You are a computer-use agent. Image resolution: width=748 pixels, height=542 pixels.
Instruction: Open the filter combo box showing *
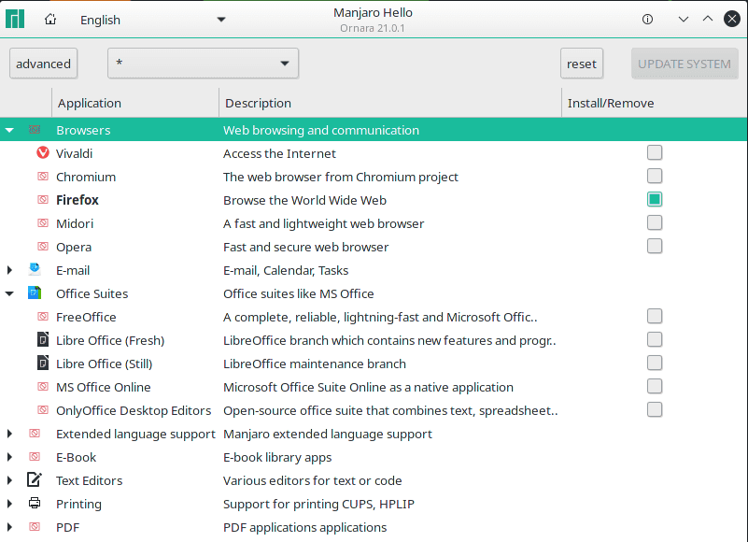203,63
